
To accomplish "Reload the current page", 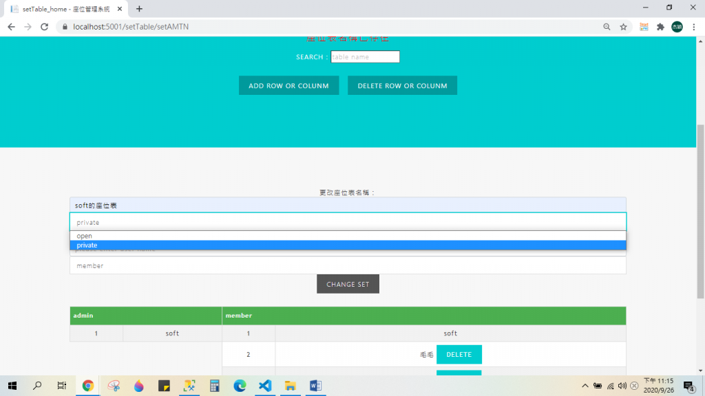I will [x=45, y=27].
